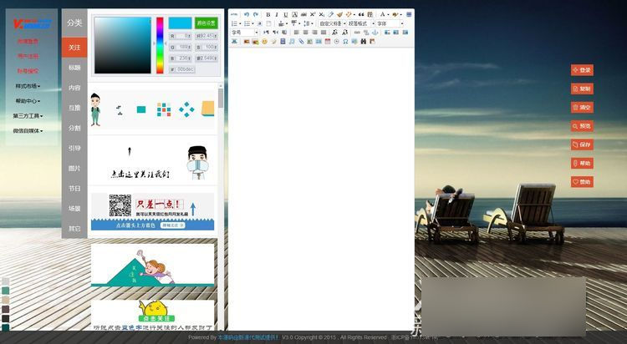Viewport: 627px width, 344px height.
Task: Open ordered list dropdown arrow
Action: (240, 23)
